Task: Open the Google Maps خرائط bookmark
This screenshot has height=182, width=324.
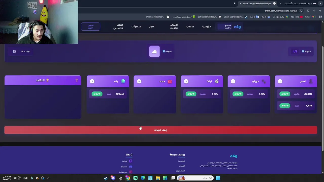Action: (280, 17)
